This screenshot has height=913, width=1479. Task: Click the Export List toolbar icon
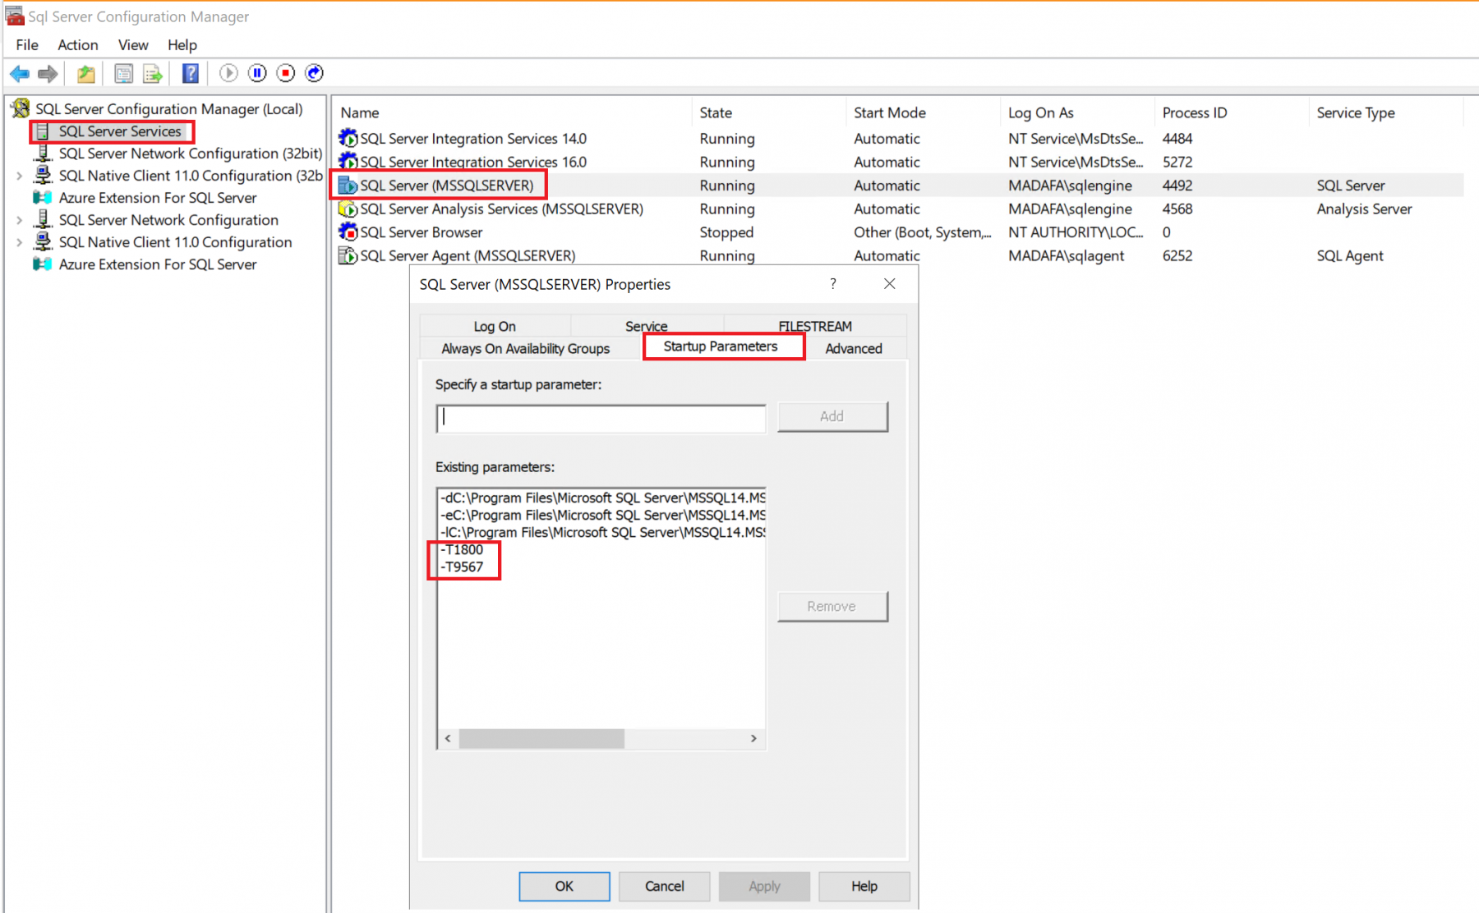click(x=153, y=74)
